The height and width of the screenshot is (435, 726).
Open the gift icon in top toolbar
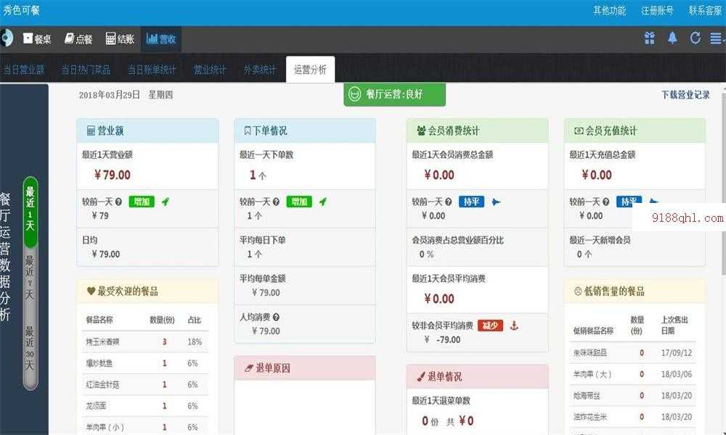coord(649,38)
